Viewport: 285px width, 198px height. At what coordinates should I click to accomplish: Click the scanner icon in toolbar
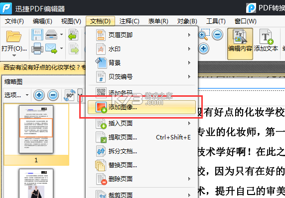[51, 35]
